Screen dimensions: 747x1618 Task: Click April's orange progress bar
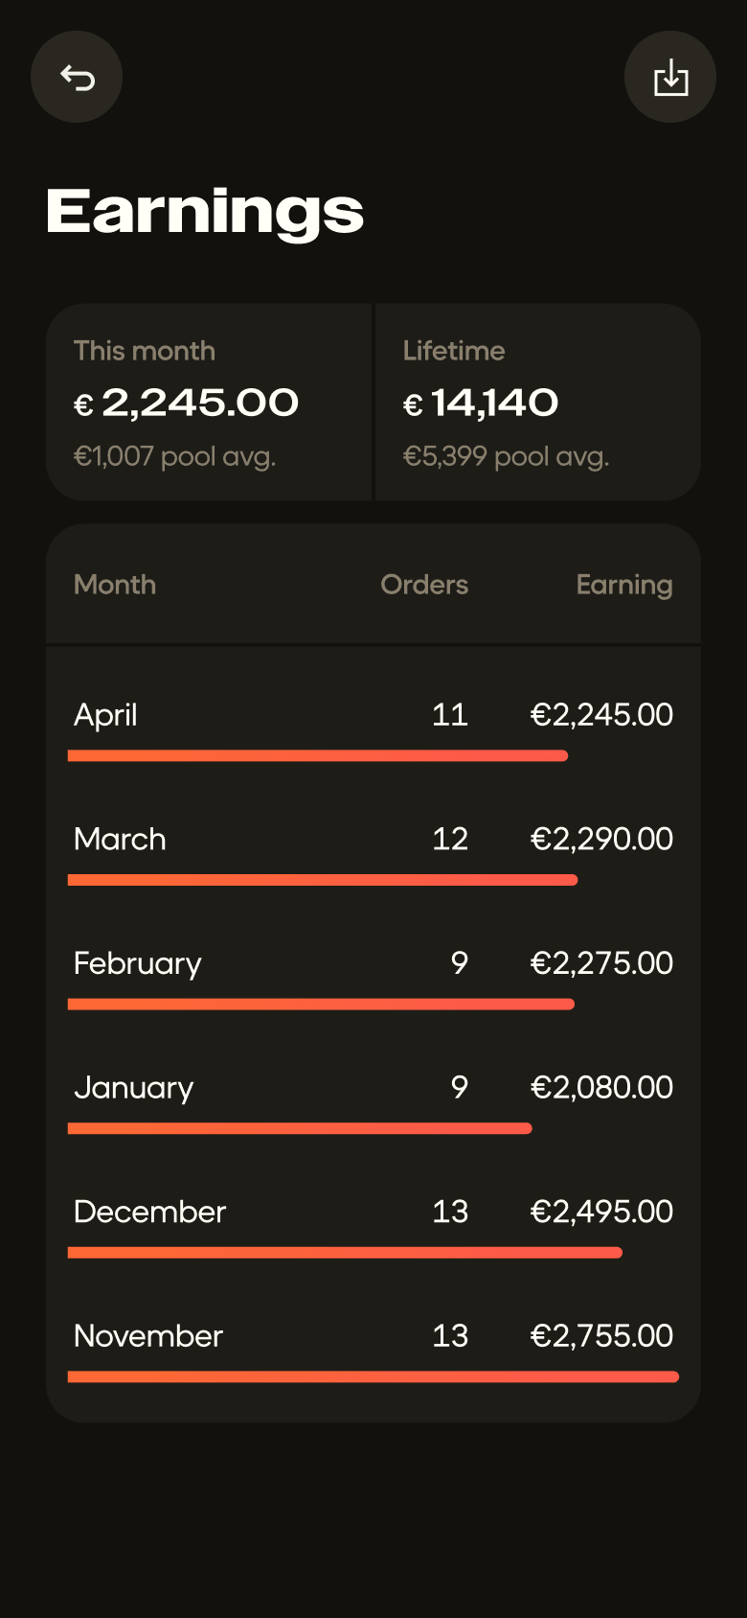[318, 756]
